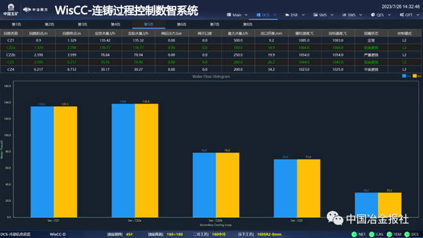Switch to the 第7流 strand tab
This screenshot has width=423, height=238.
[215, 24]
